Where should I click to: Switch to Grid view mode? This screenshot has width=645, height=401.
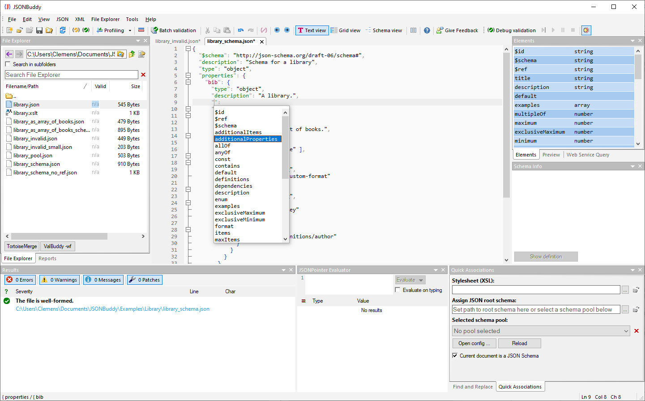pos(346,30)
